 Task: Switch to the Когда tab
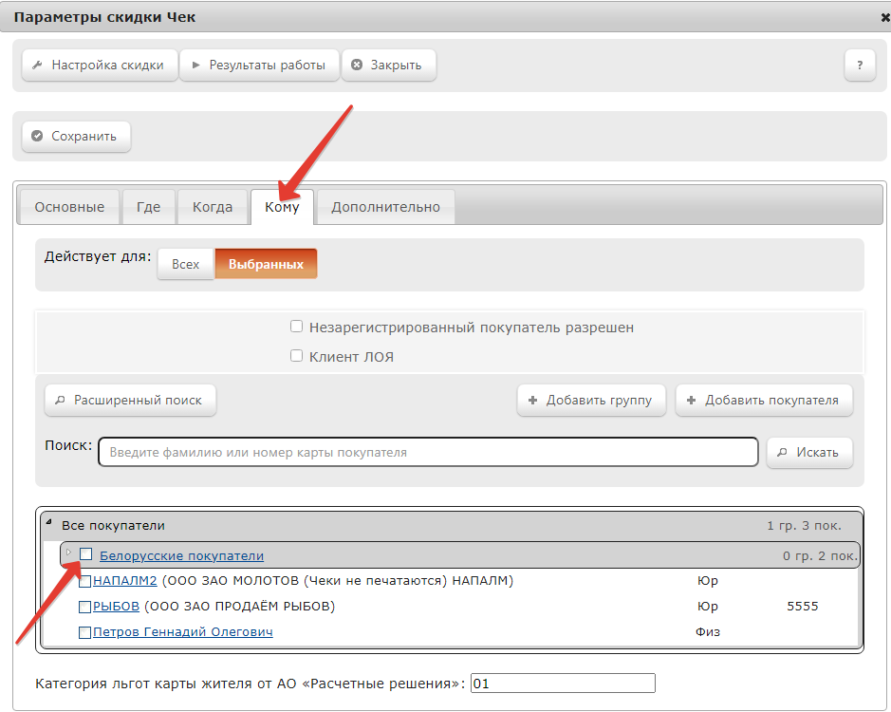click(213, 207)
